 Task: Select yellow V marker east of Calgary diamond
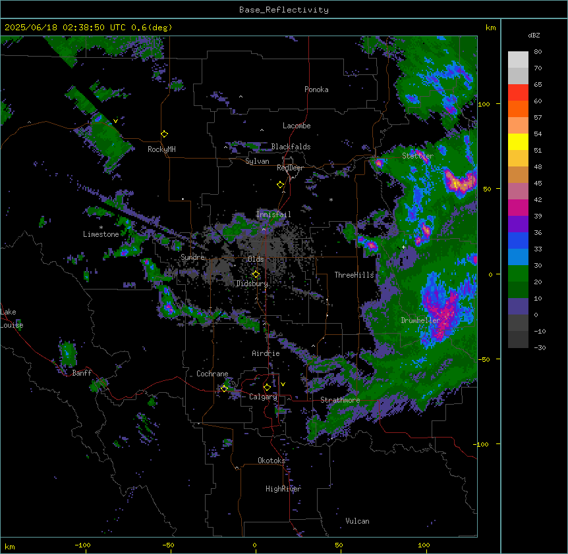(x=283, y=384)
